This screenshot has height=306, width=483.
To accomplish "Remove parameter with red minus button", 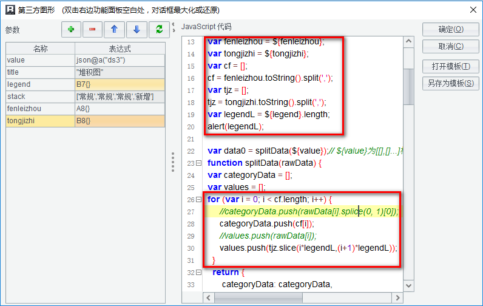I will (x=92, y=30).
